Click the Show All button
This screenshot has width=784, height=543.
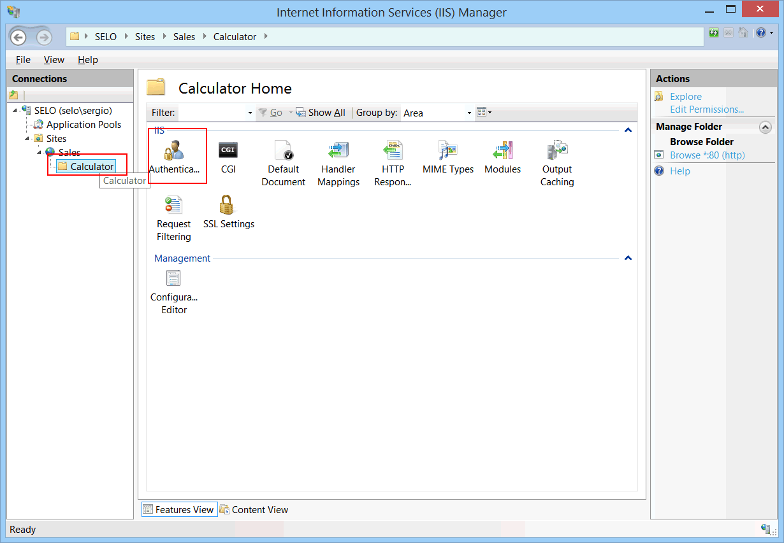[x=321, y=113]
